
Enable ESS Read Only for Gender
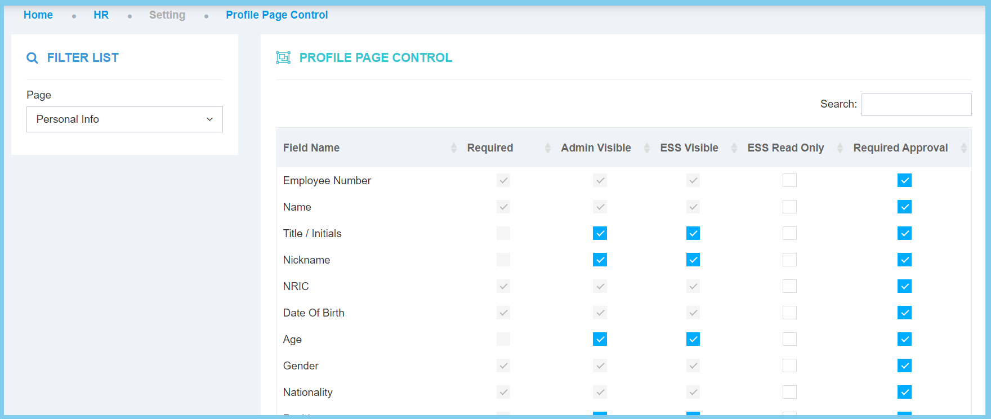[789, 365]
